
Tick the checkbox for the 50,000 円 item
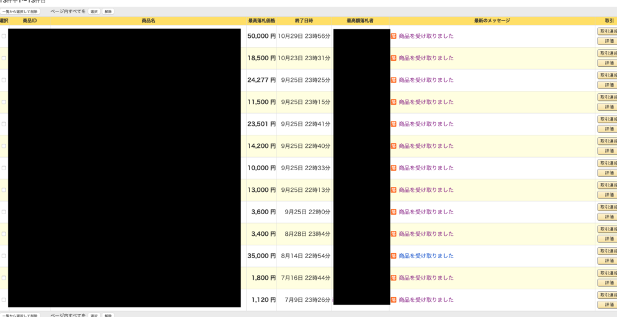pyautogui.click(x=4, y=36)
